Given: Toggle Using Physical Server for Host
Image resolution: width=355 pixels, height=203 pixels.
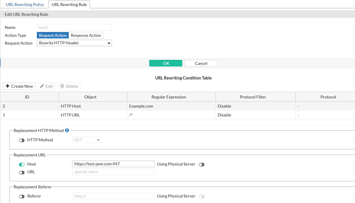Looking at the screenshot, I should click(x=201, y=164).
